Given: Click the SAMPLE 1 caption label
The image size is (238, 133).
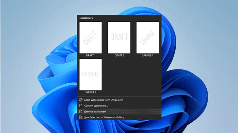Looking at the screenshot, I should point(148,55).
